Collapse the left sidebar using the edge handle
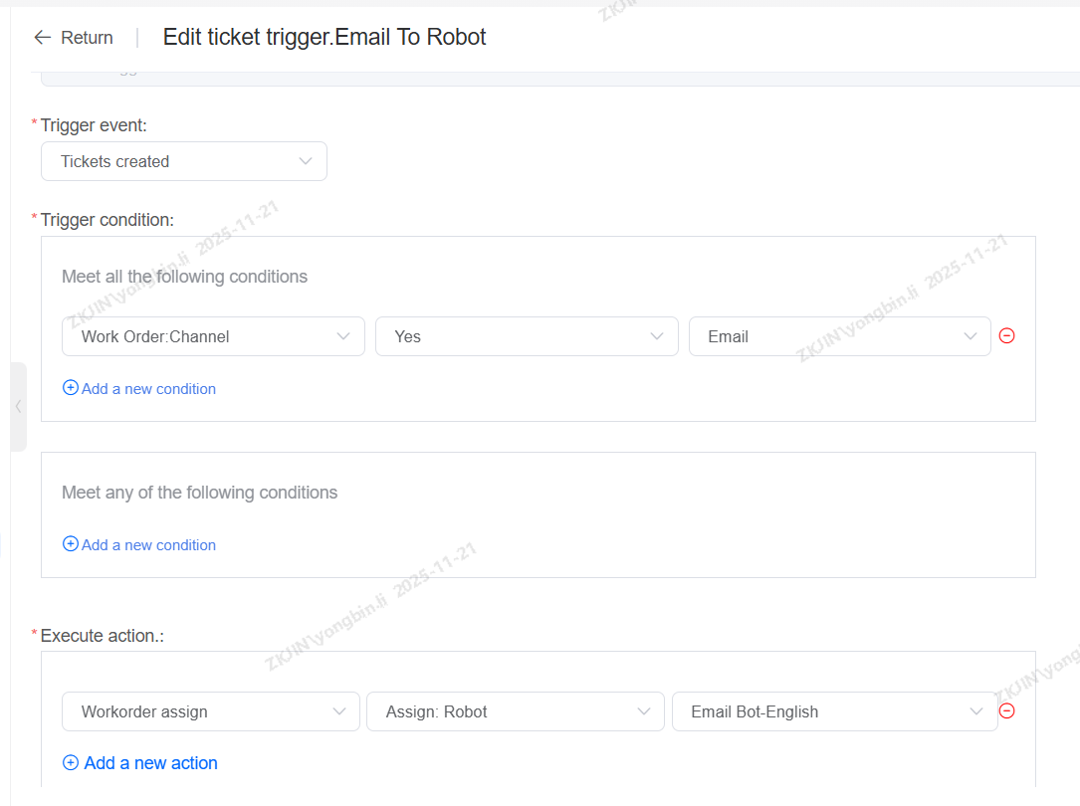 (18, 406)
